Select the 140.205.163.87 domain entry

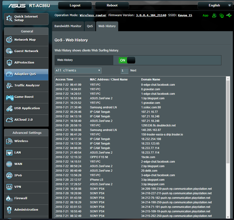(151, 130)
